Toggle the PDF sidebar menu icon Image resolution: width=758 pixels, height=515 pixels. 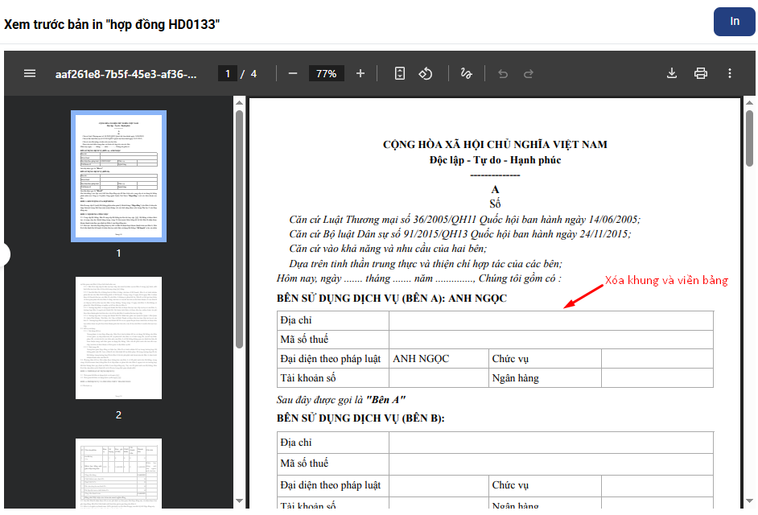(30, 73)
